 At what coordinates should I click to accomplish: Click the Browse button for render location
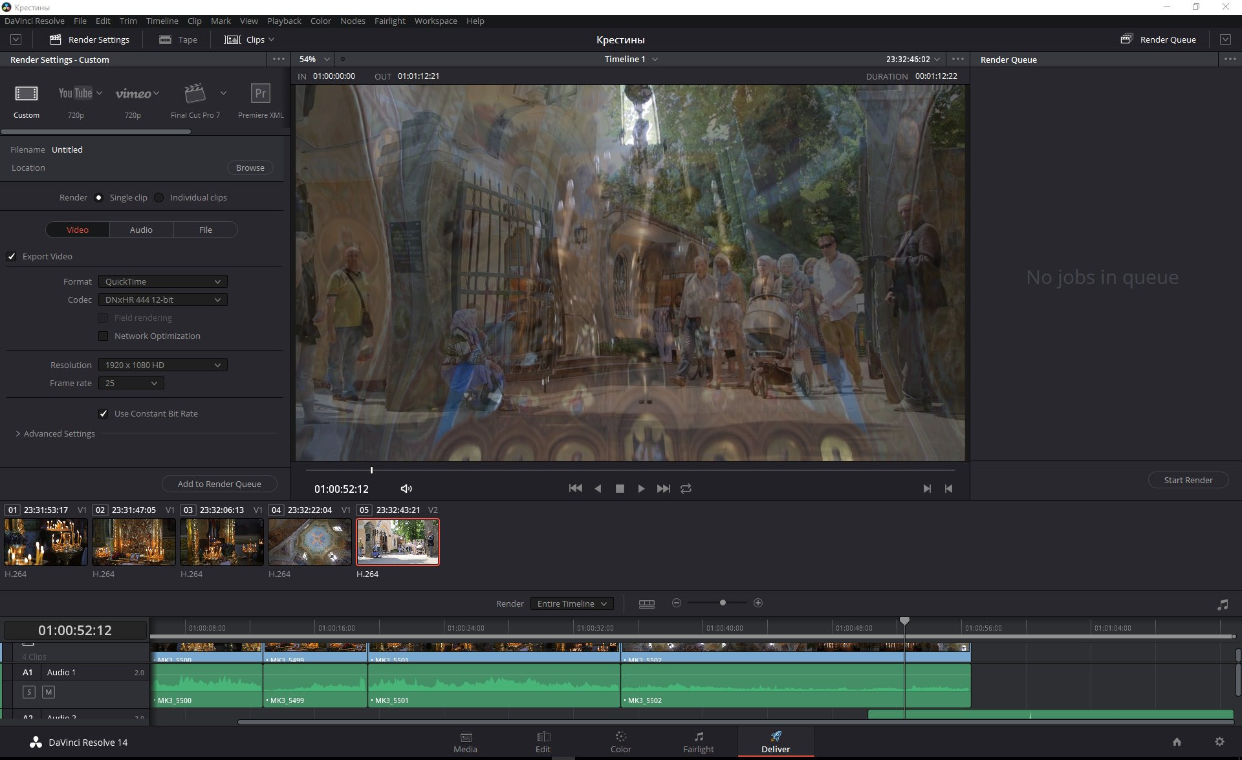coord(249,168)
